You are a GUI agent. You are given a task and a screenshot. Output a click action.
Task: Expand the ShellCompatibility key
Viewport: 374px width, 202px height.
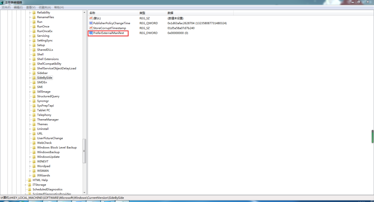click(x=31, y=64)
